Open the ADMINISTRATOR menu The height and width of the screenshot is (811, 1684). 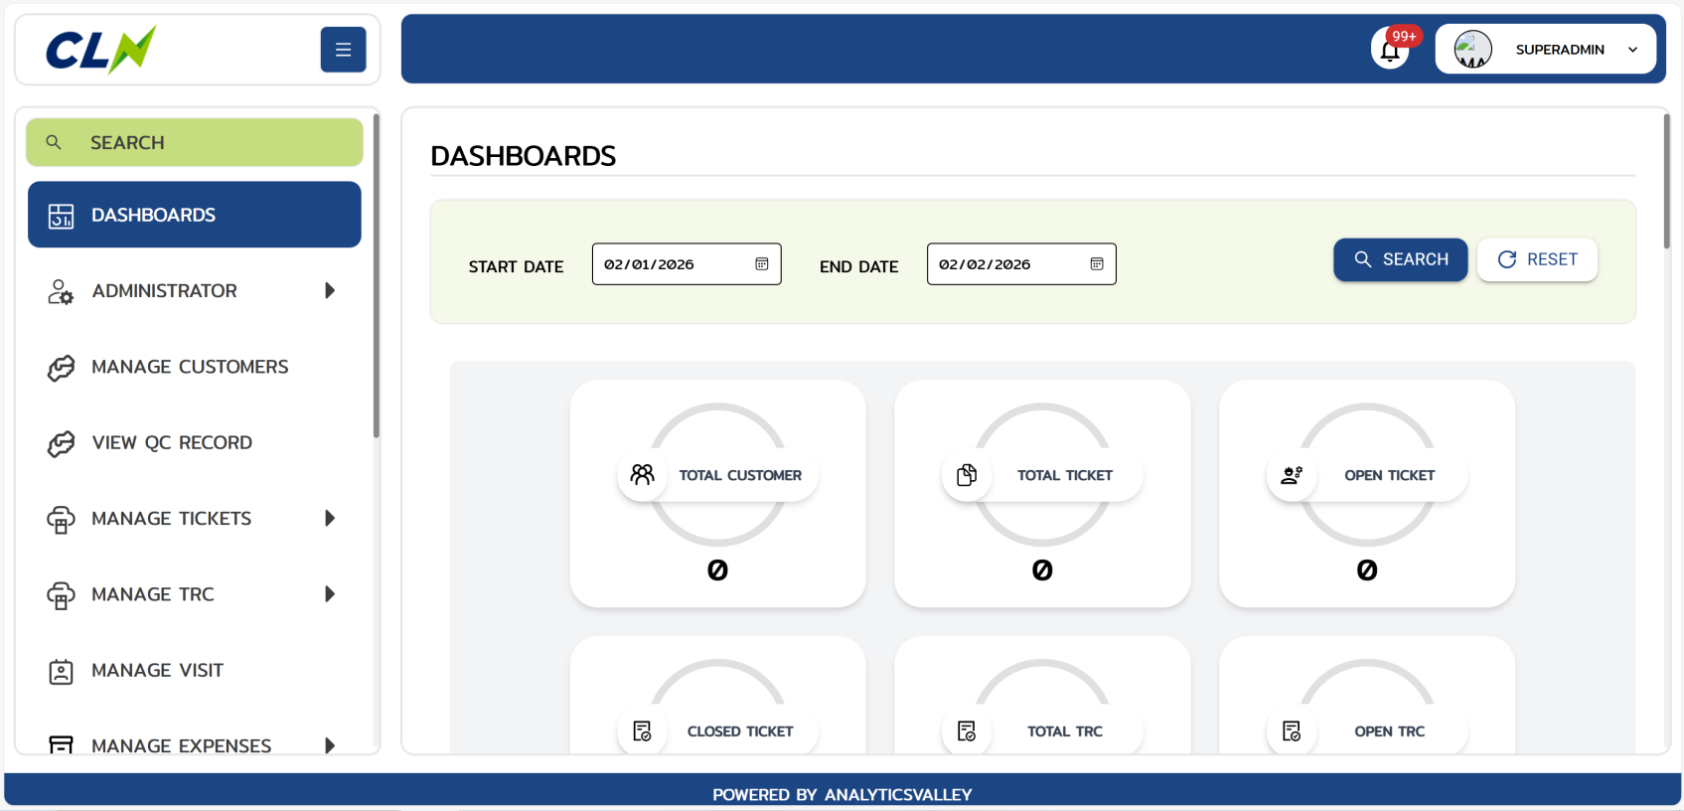(195, 291)
